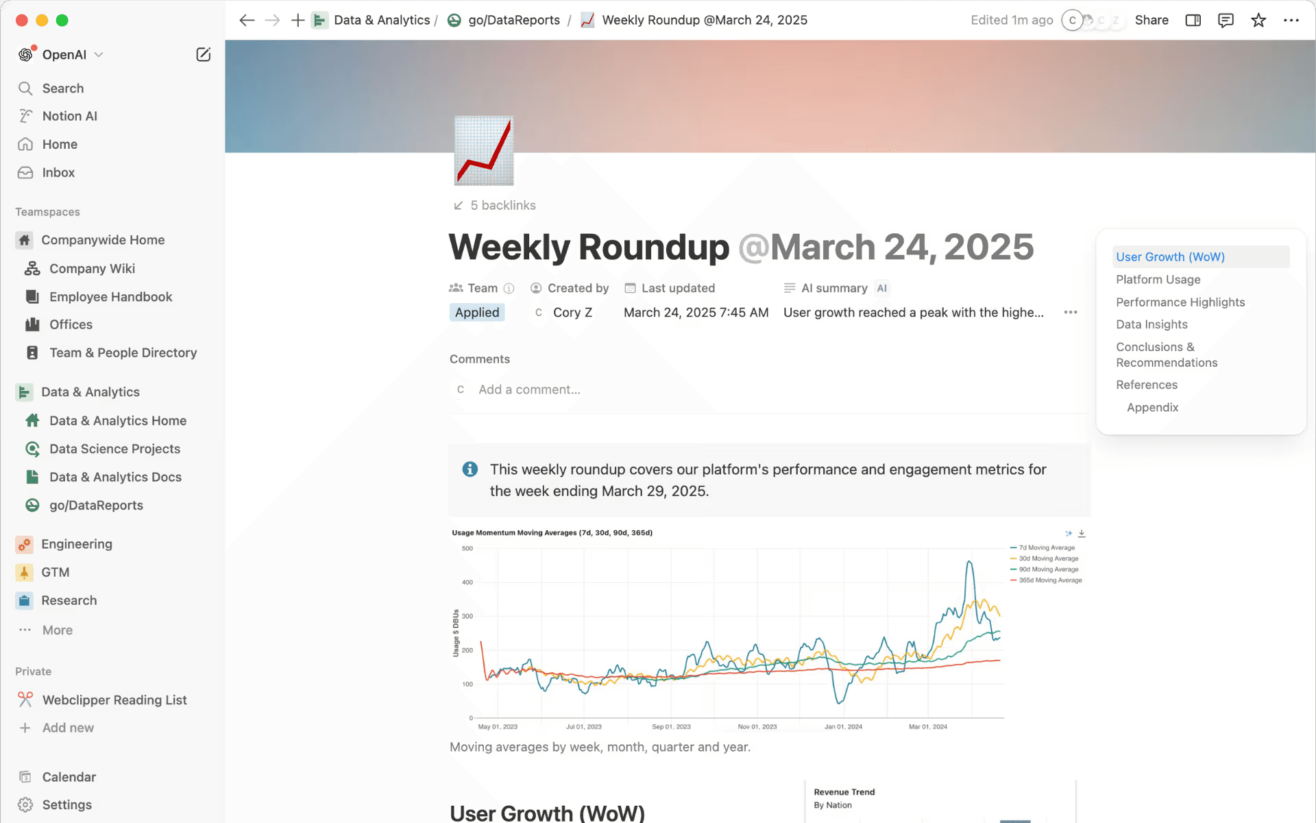Image resolution: width=1316 pixels, height=823 pixels.
Task: Toggle the side panel view icon
Action: (x=1193, y=20)
